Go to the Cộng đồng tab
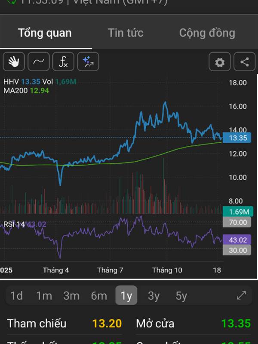The height and width of the screenshot is (344, 258). coord(207,33)
